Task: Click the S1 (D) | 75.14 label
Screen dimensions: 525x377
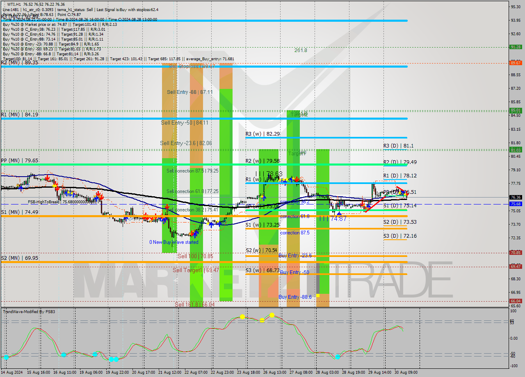Action: pos(400,206)
